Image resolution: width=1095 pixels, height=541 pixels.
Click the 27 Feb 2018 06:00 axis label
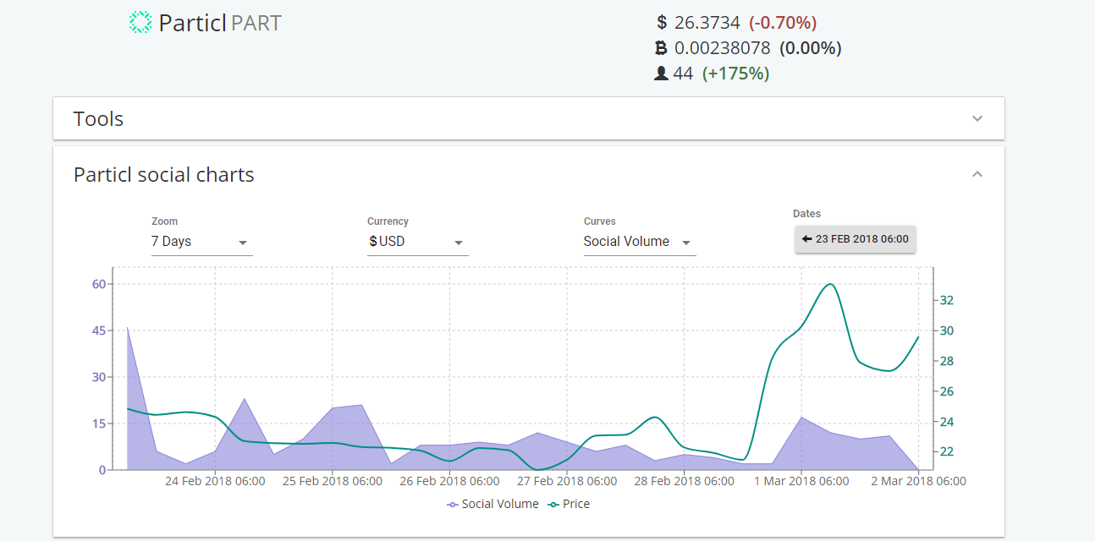(566, 481)
